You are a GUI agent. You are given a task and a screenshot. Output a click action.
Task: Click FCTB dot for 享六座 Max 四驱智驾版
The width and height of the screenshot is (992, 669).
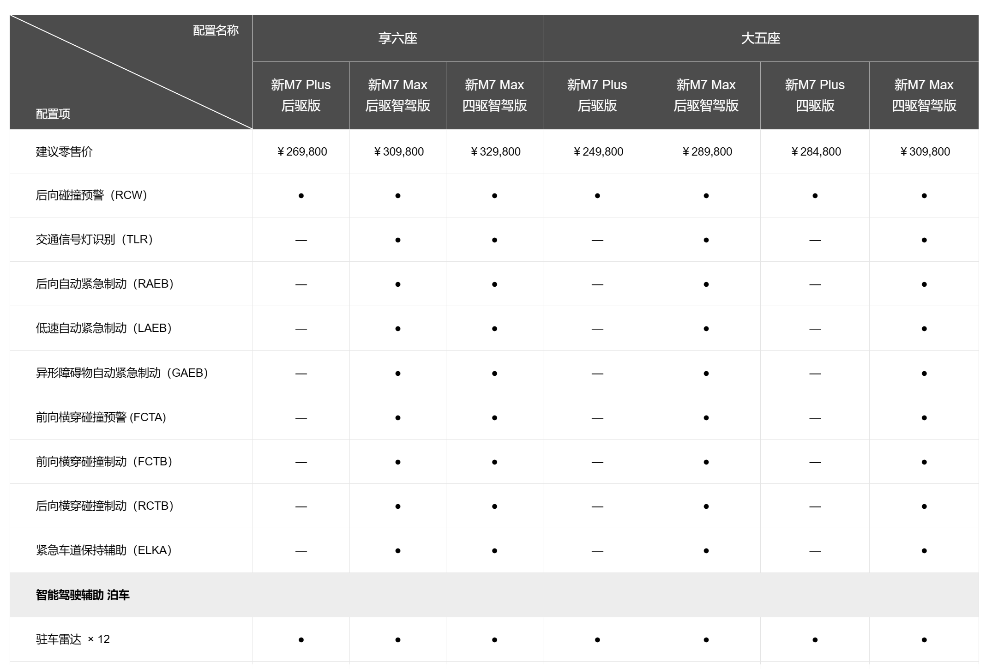point(494,462)
